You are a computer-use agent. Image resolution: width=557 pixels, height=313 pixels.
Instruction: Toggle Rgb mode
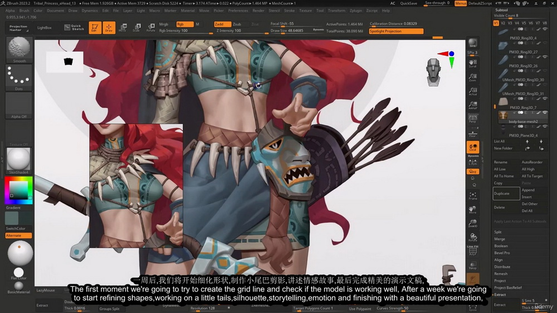click(x=184, y=24)
